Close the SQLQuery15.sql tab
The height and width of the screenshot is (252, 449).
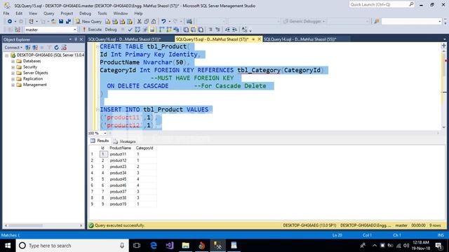click(260, 39)
